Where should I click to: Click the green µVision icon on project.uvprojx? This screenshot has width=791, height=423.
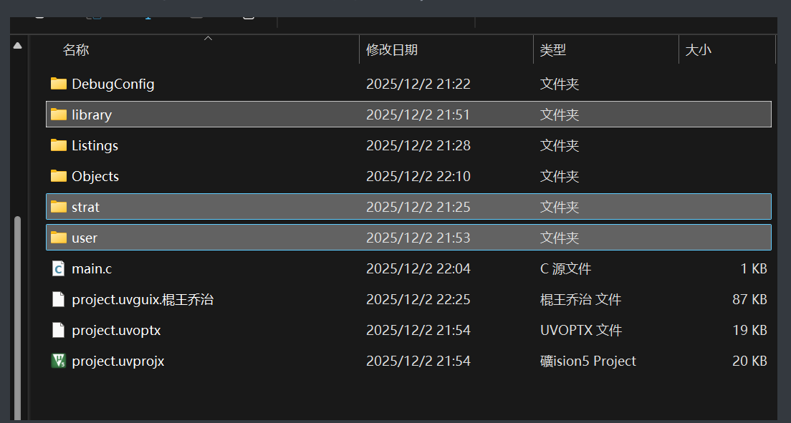click(58, 361)
